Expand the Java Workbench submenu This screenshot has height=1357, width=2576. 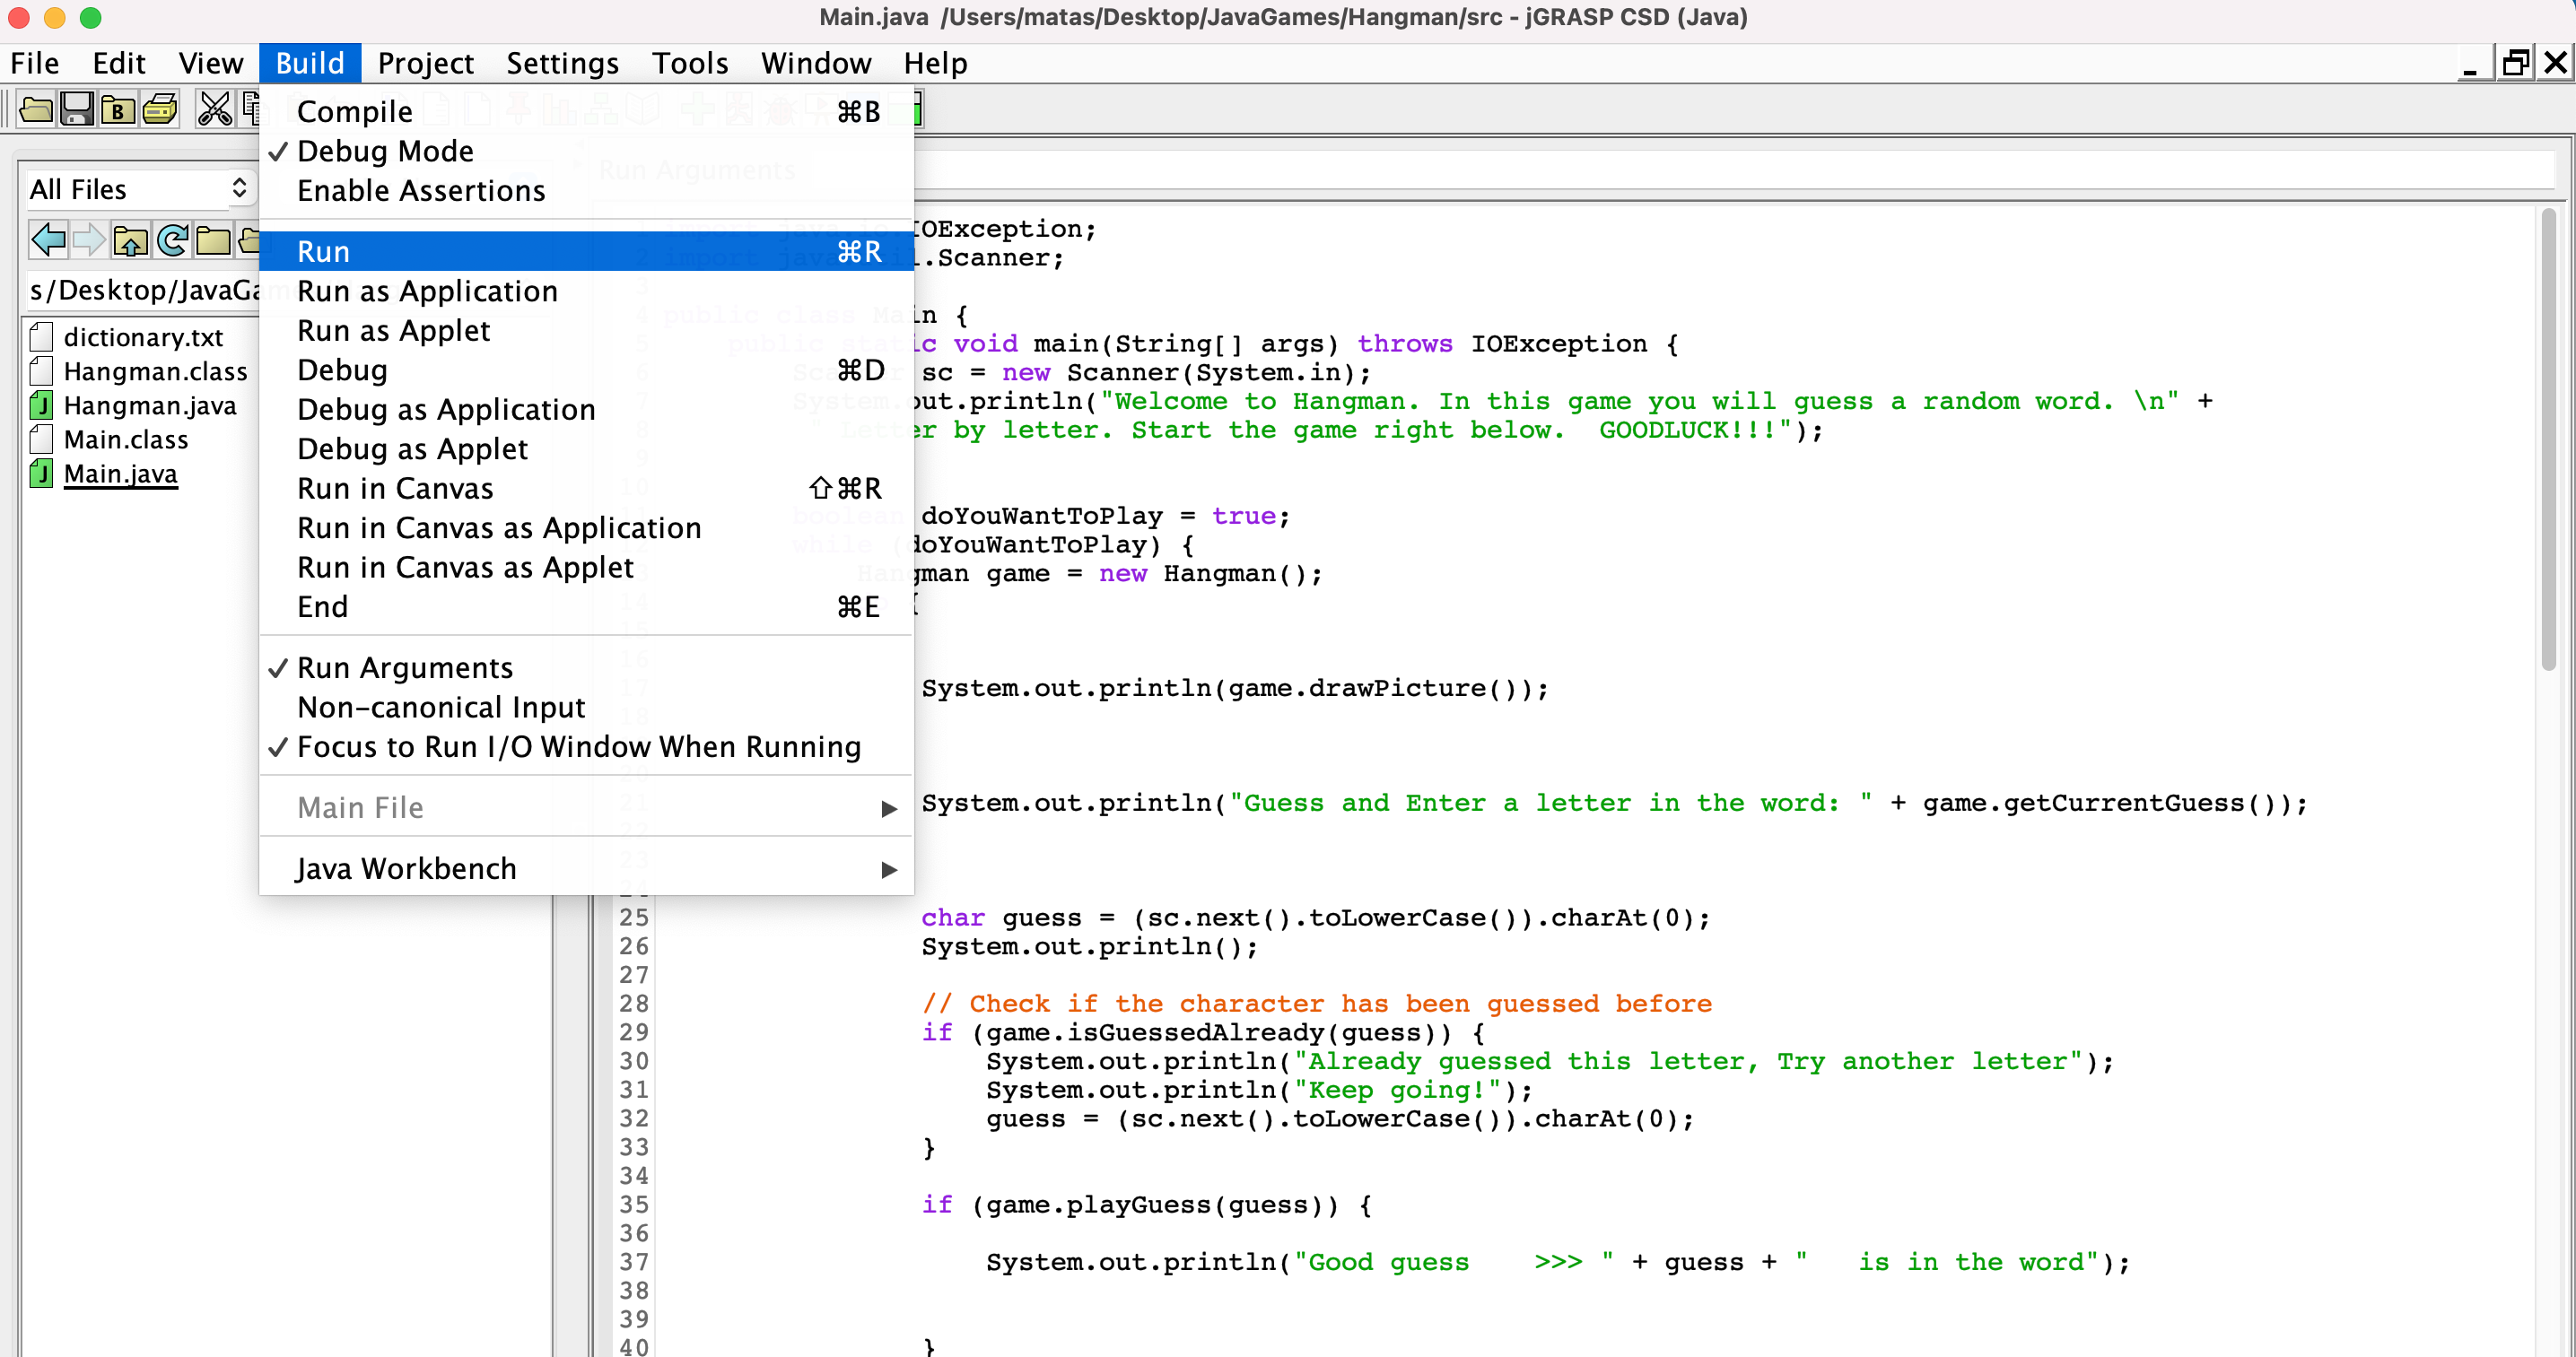pos(586,868)
